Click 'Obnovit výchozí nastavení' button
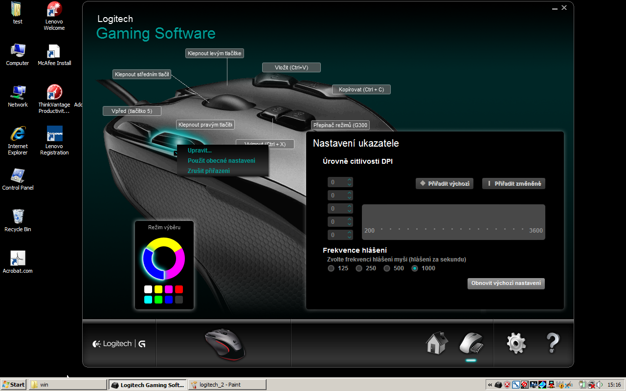 (x=506, y=283)
